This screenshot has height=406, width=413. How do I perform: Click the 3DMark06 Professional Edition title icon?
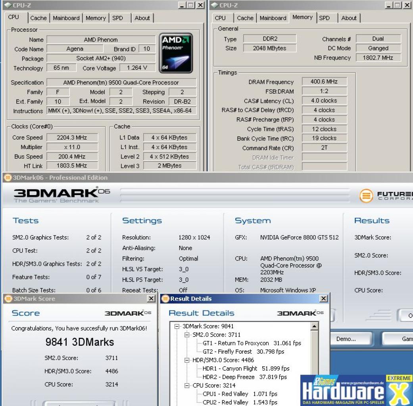(8, 178)
